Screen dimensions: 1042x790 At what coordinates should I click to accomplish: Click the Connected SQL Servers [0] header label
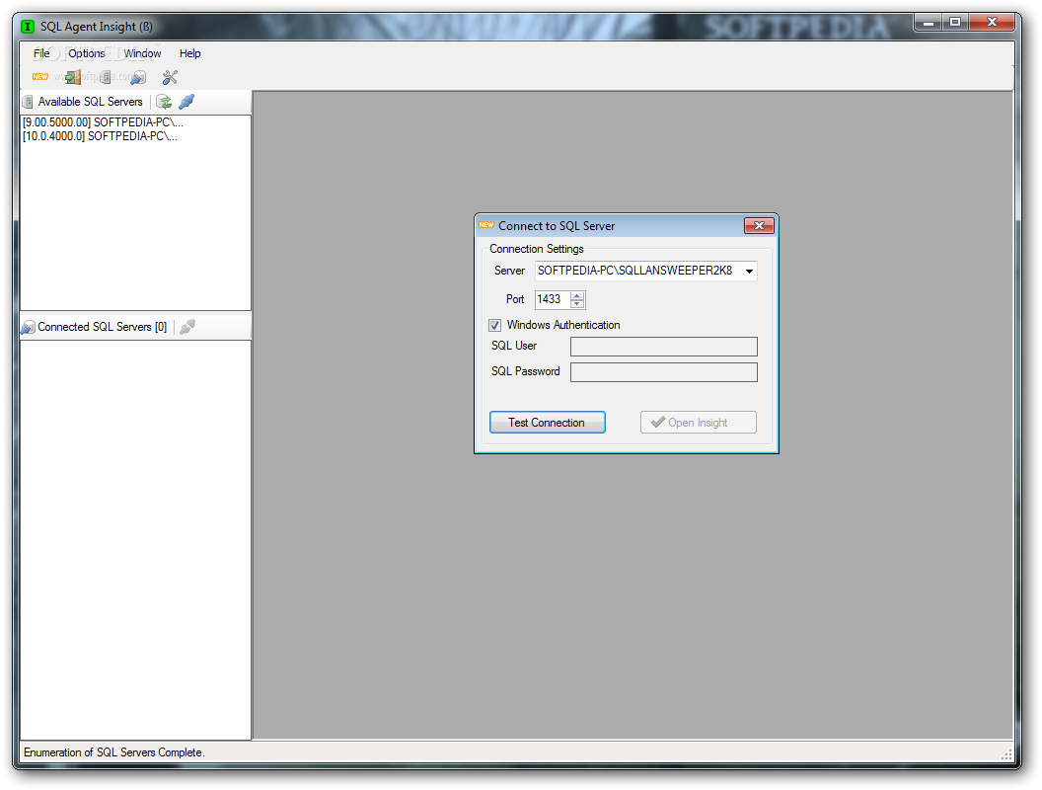pyautogui.click(x=103, y=327)
